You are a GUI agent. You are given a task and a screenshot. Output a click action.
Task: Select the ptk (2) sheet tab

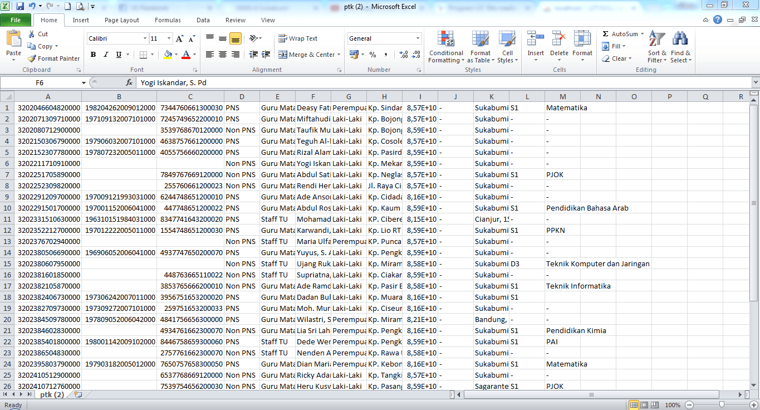point(52,394)
